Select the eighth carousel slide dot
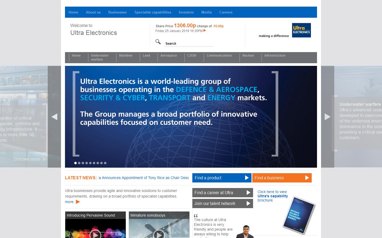 (101, 163)
